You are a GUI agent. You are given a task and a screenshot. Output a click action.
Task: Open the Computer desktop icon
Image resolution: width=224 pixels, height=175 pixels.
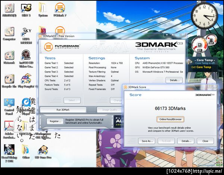pyautogui.click(x=9, y=34)
